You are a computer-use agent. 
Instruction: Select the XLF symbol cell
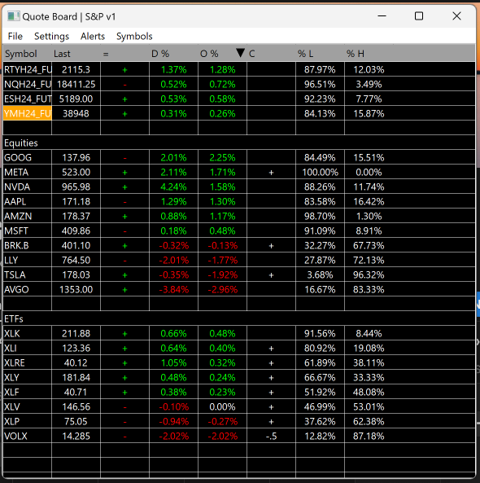coord(28,392)
